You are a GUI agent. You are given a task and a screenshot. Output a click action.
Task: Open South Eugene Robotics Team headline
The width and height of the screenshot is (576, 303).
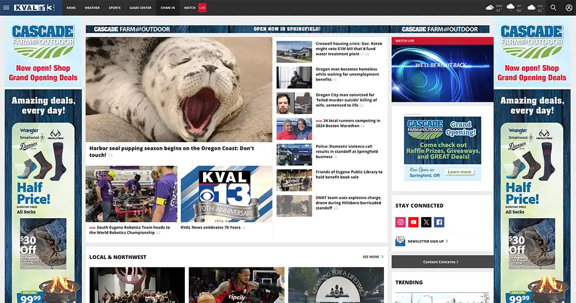coord(130,230)
